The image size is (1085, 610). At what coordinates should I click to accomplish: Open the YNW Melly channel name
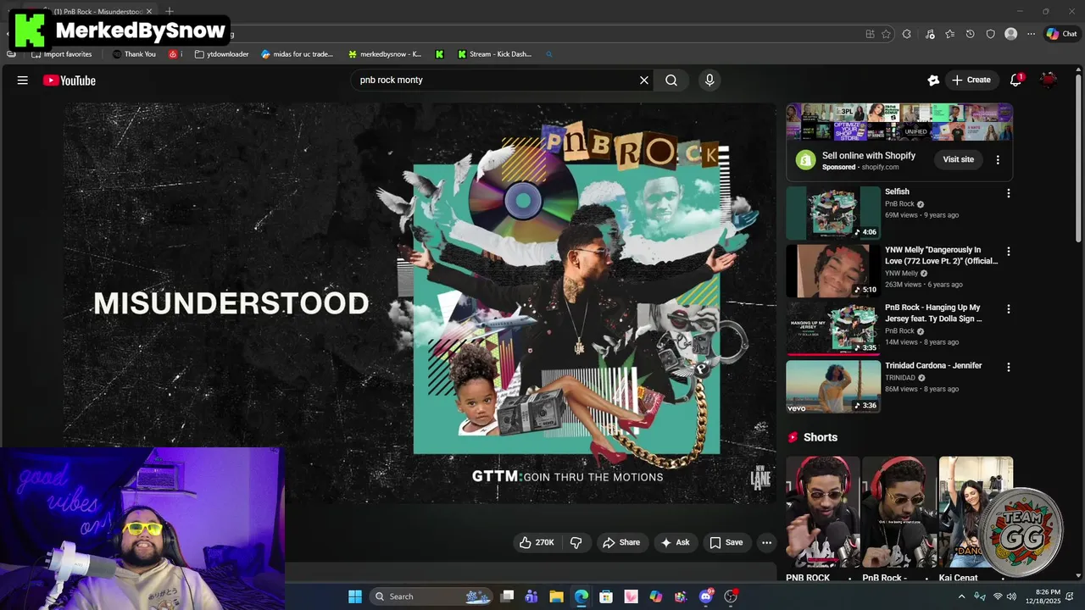click(901, 274)
